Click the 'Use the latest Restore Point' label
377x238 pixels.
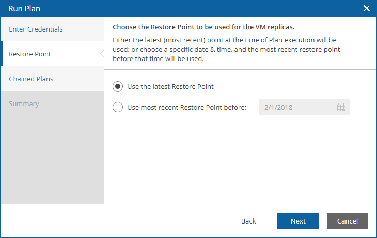[170, 86]
